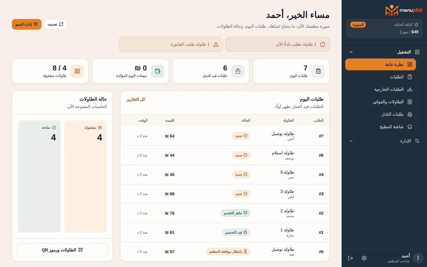Click wallet icon in مبيعات اليوم المؤكدة card
Screen dimensions: 427x267
(157, 71)
